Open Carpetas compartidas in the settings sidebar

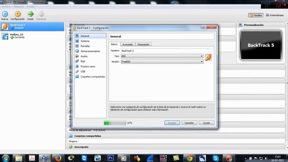pyautogui.click(x=90, y=76)
